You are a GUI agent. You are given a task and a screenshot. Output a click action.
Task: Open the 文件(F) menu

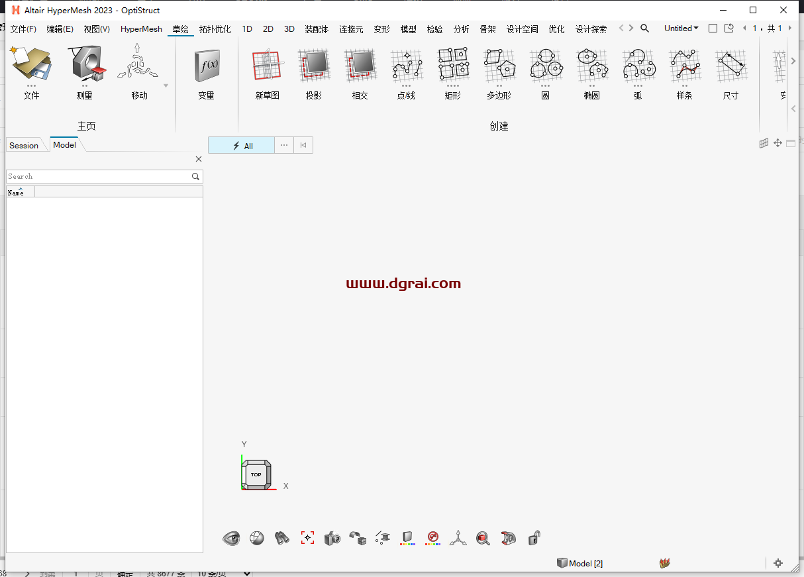[23, 29]
